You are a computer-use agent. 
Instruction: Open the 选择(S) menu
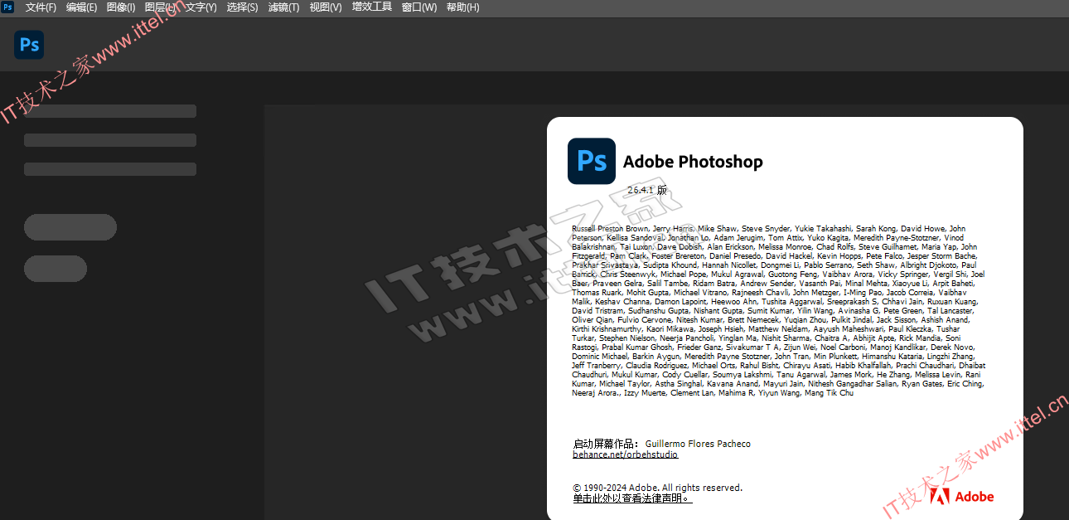point(242,7)
